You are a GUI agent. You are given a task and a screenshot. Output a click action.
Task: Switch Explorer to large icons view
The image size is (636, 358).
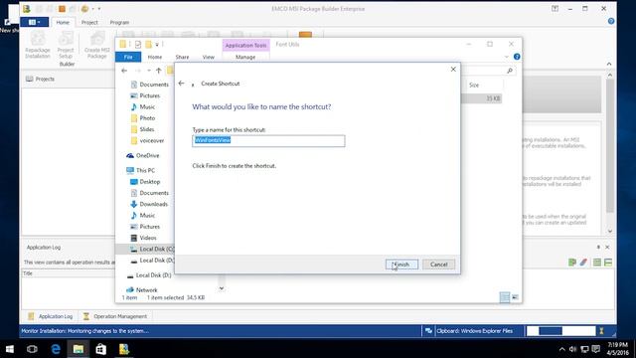click(x=515, y=297)
